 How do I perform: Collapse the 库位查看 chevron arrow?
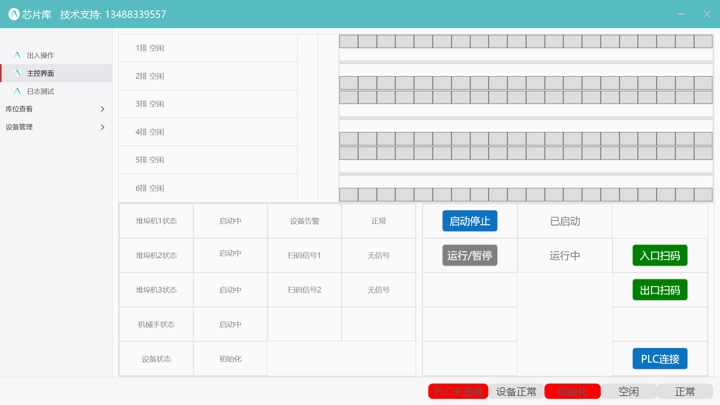pos(102,109)
